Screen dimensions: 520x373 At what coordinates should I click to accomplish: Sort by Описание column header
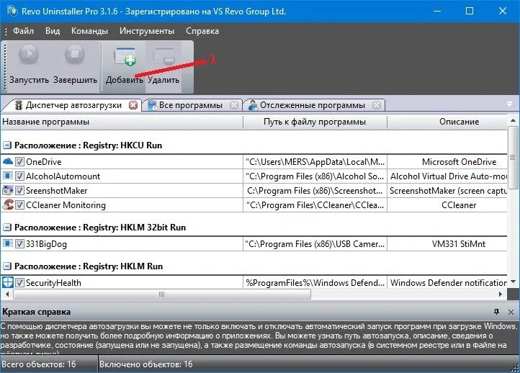pos(447,122)
